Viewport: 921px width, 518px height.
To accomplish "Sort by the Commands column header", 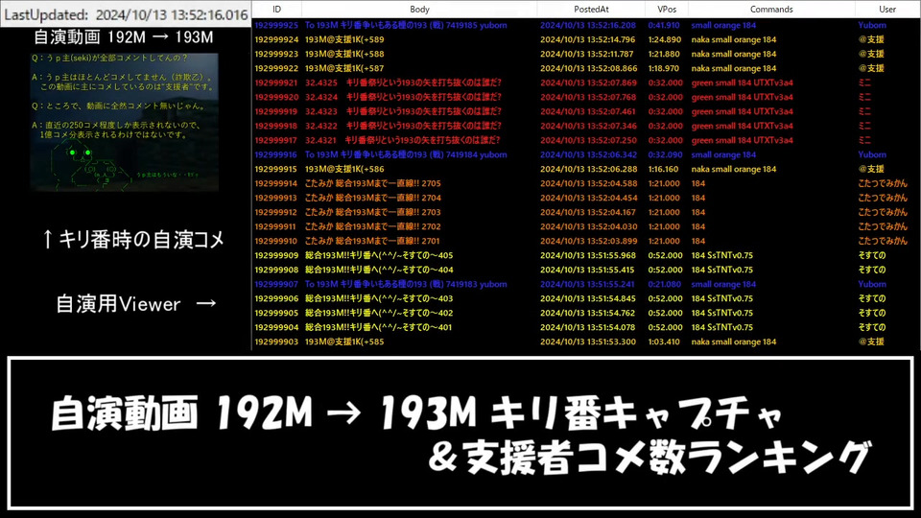I will pos(771,10).
